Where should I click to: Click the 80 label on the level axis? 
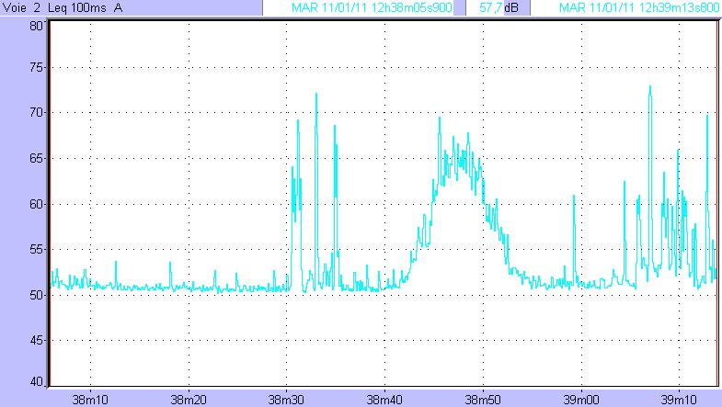36,26
